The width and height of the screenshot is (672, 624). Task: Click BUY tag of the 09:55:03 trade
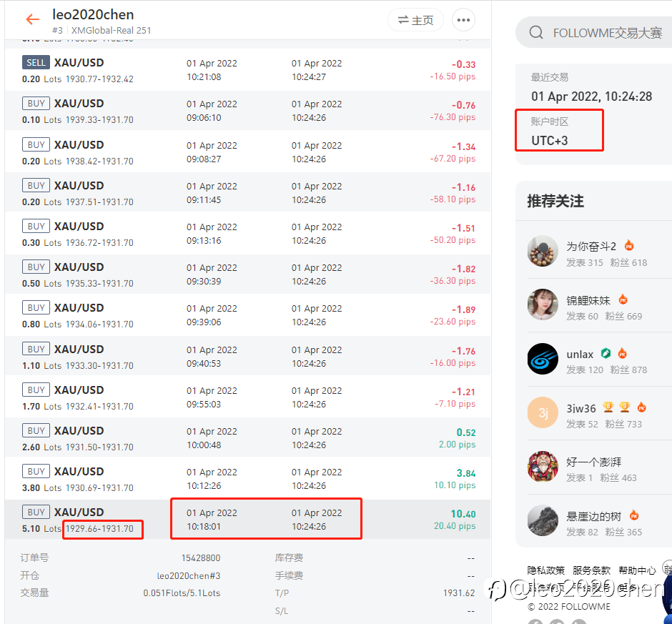tap(36, 390)
